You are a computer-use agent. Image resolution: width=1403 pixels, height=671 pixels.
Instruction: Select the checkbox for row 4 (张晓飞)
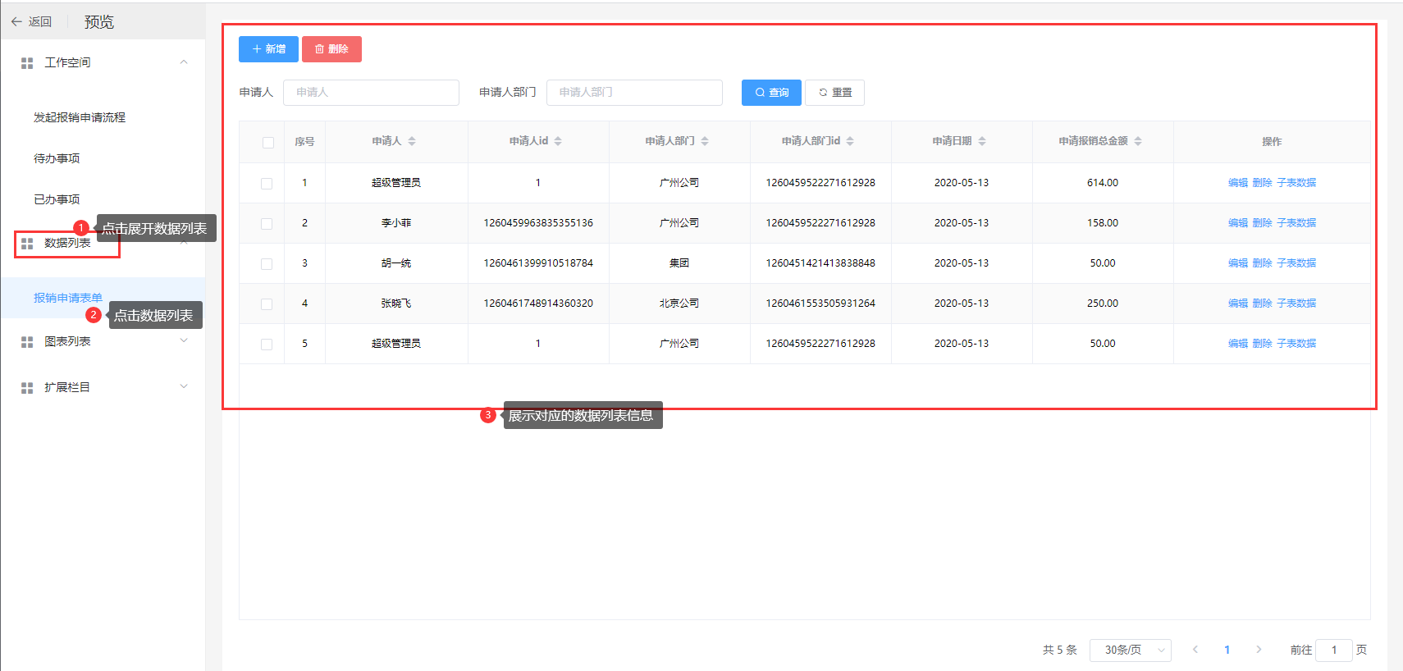coord(267,304)
